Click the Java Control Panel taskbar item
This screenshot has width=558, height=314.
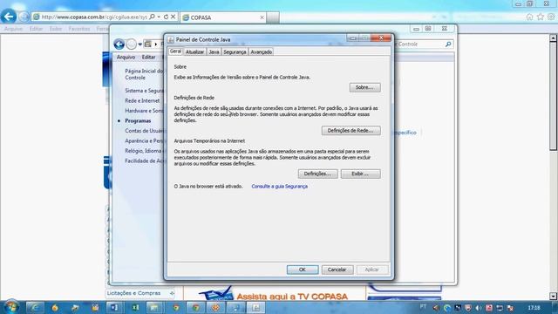[x=255, y=308]
